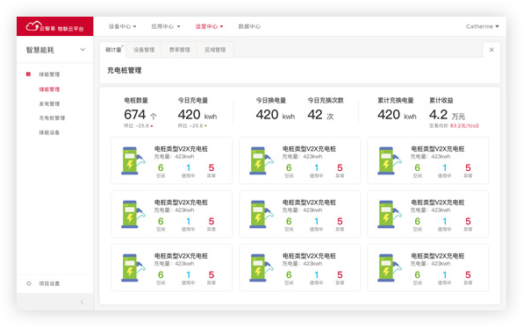This screenshot has width=523, height=327.
Task: Click the charging pile icon in the bottom-right card
Action: click(x=390, y=267)
